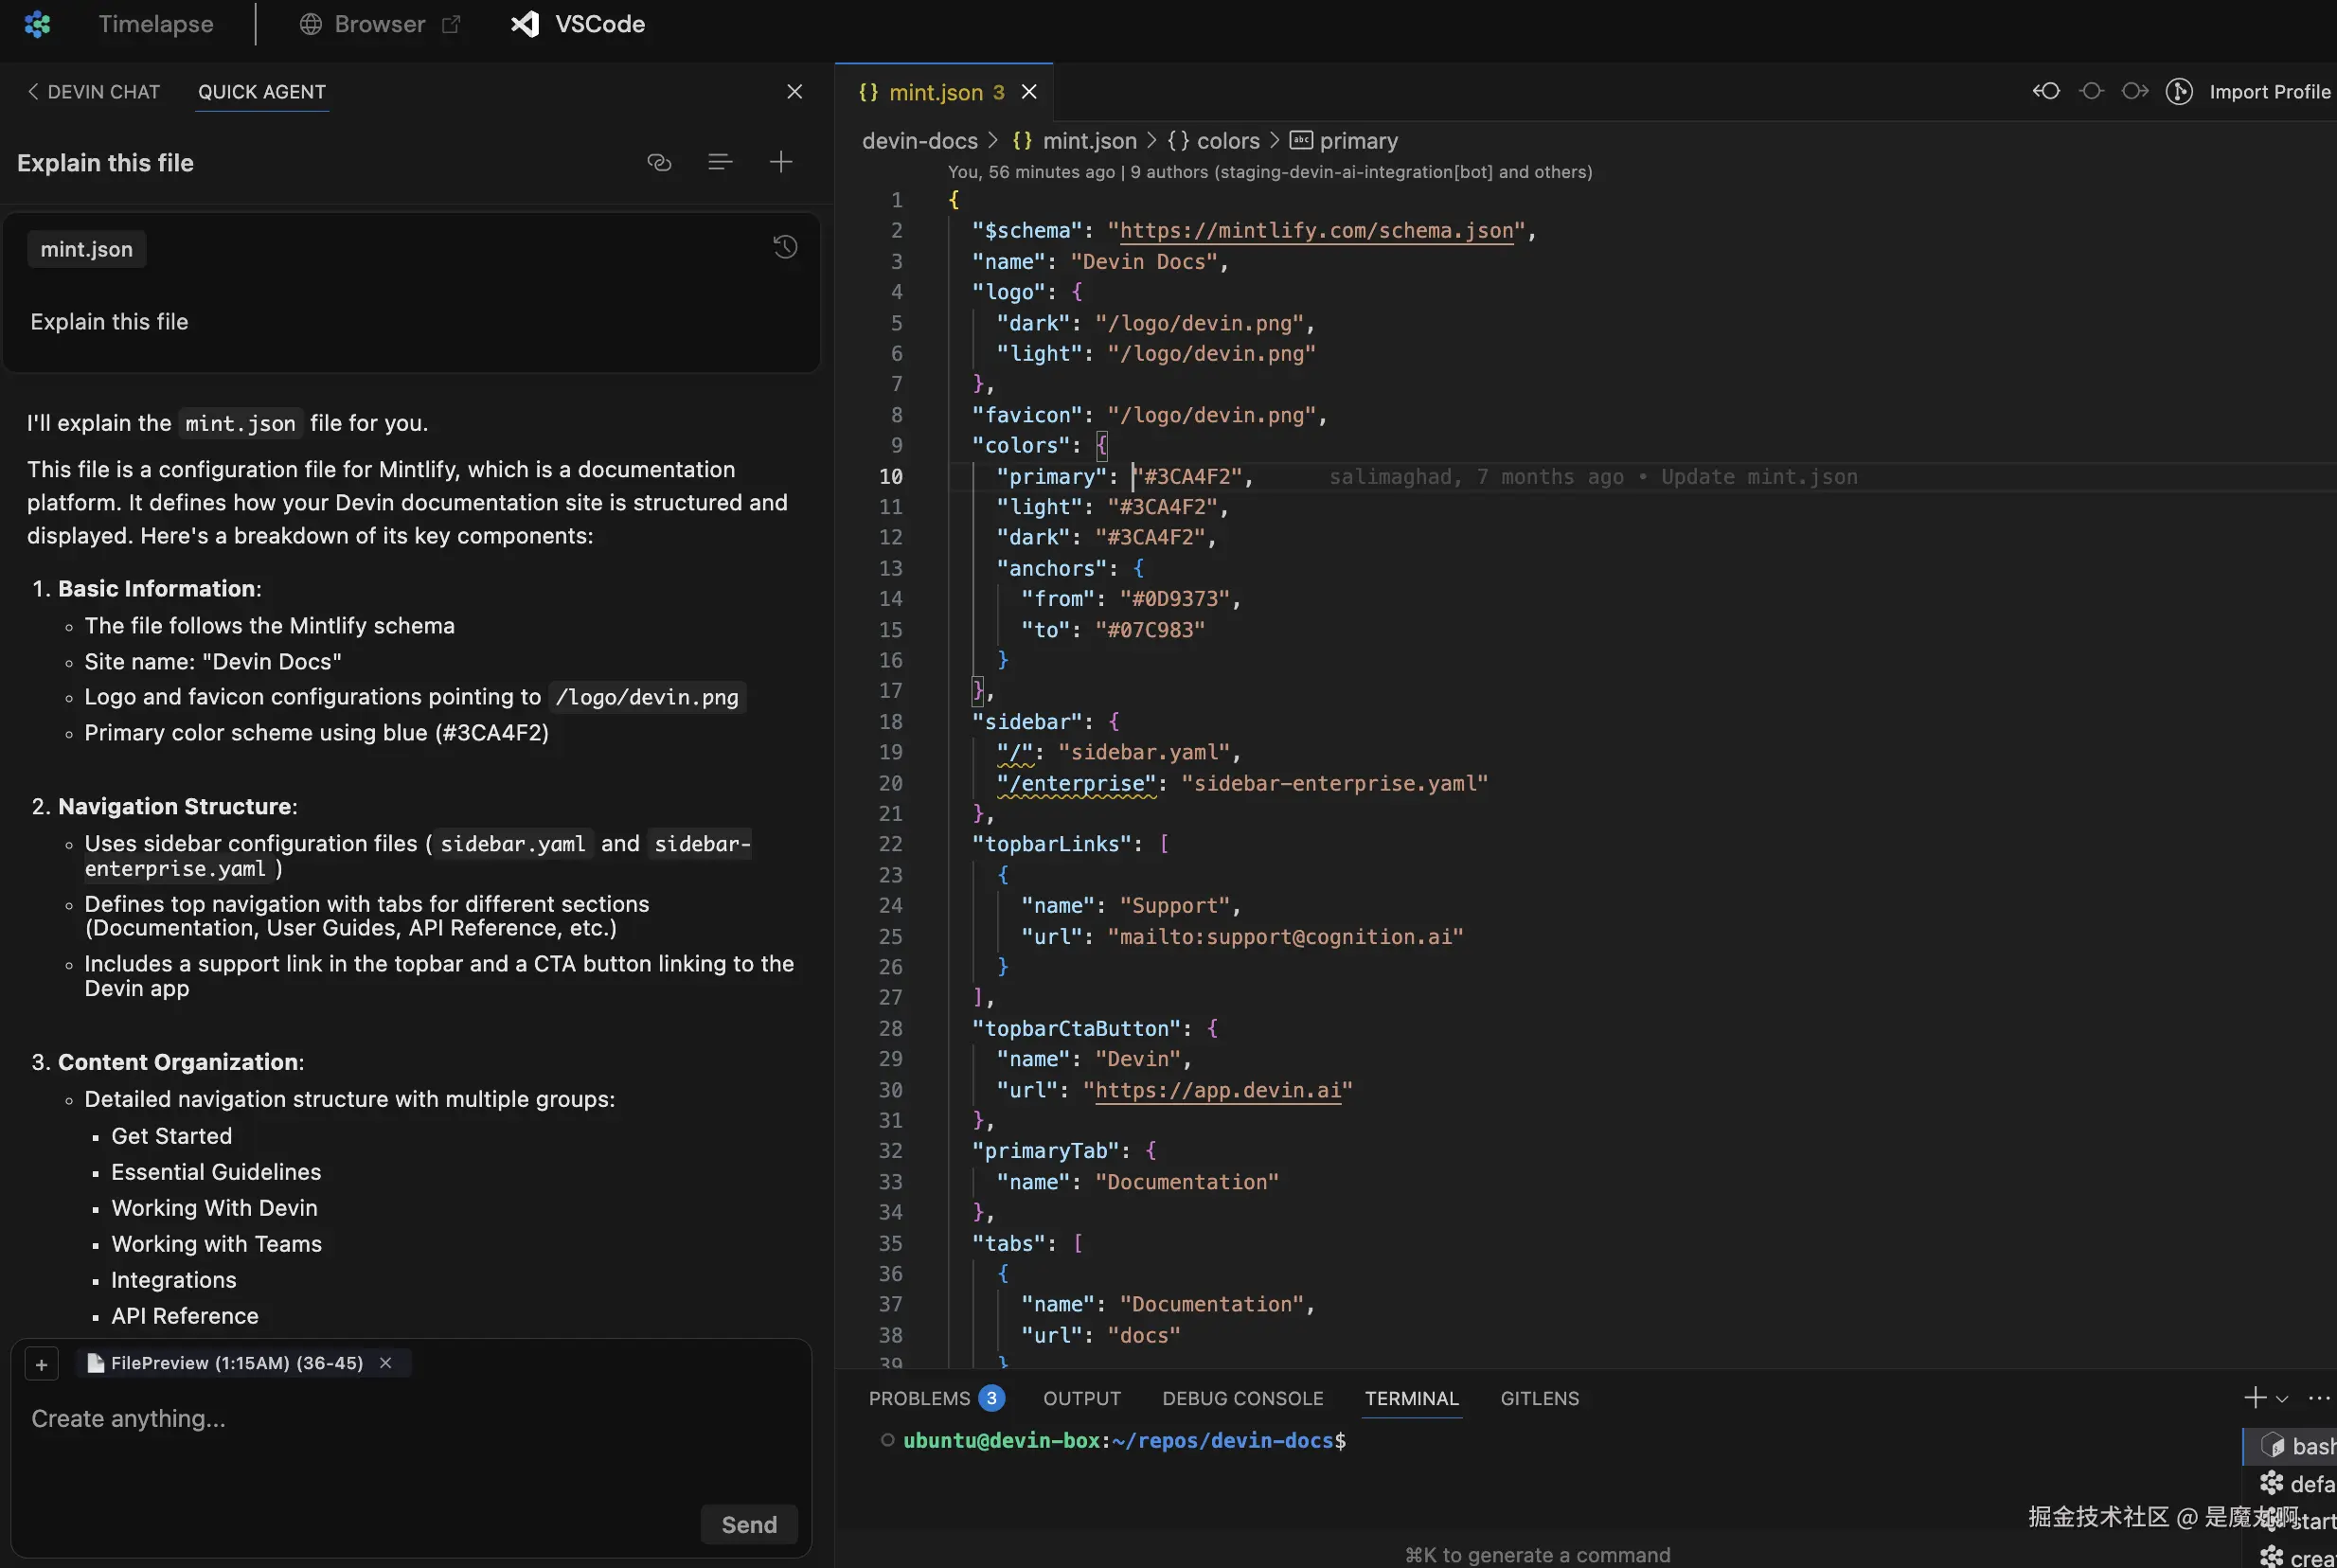Screen dimensions: 2337x1568
Task: Open the devin-docs breadcrumb folder
Action: (x=919, y=141)
